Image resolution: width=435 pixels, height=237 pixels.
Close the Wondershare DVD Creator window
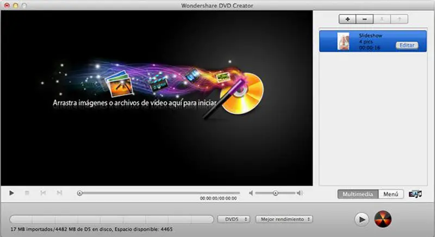[x=7, y=5]
